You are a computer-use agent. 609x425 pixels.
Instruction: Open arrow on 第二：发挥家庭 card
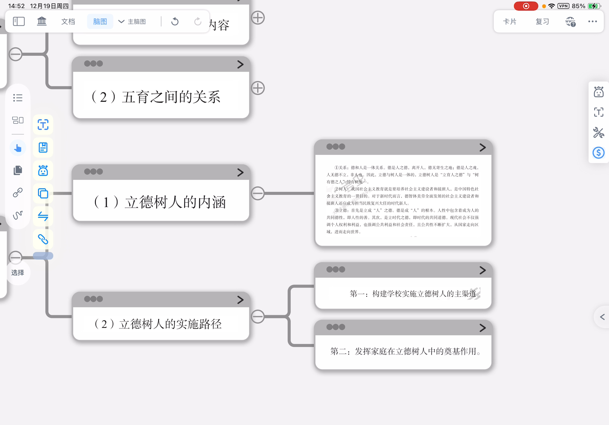(482, 328)
